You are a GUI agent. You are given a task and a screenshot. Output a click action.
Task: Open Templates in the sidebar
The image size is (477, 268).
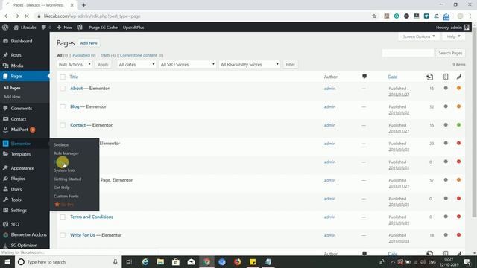click(21, 154)
